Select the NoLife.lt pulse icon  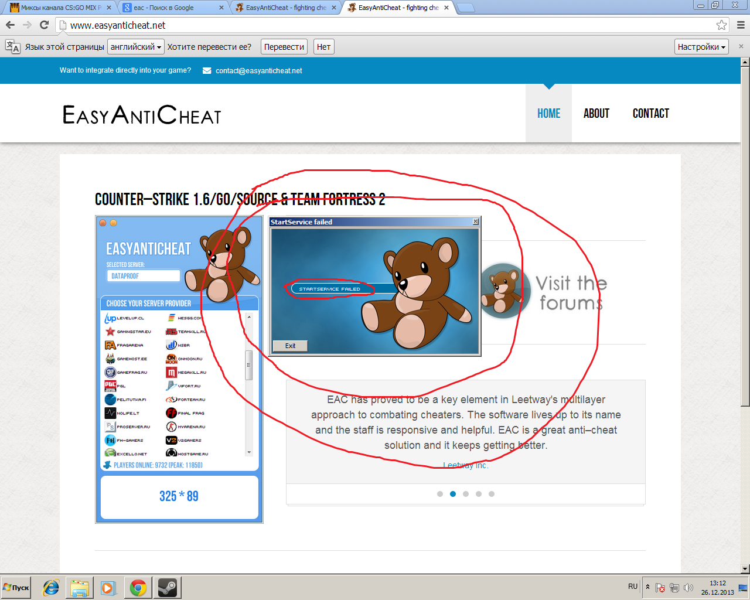pos(110,413)
